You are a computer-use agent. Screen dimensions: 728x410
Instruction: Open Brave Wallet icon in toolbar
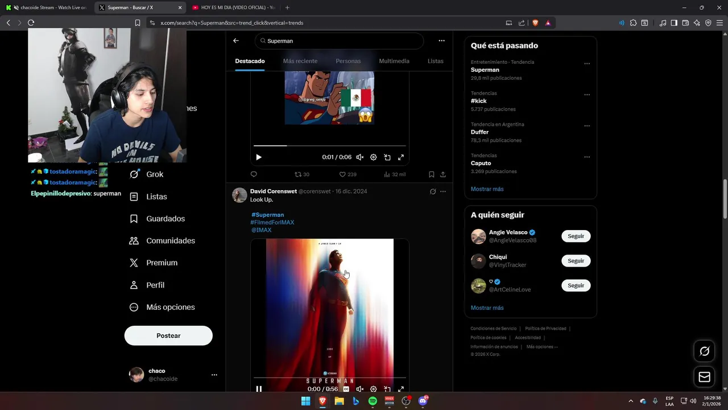tap(685, 23)
